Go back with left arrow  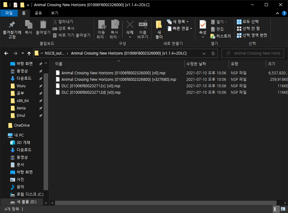tap(6, 53)
